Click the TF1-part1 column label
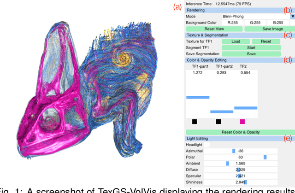The height and width of the screenshot is (193, 295). [200, 66]
